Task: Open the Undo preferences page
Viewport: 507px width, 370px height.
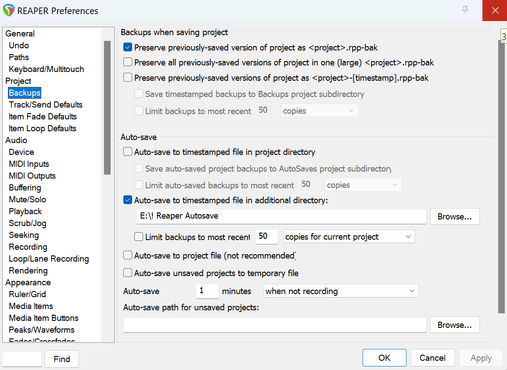Action: pyautogui.click(x=19, y=45)
